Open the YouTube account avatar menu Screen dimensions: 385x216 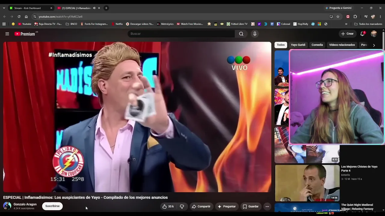374,34
